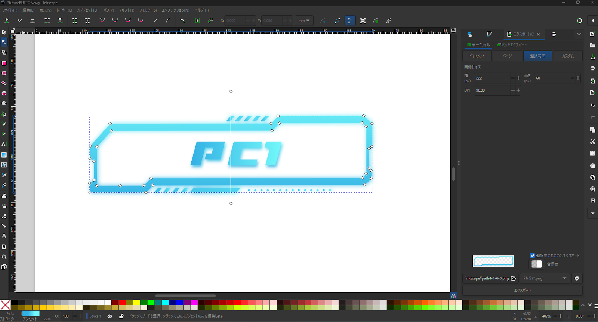This screenshot has height=322, width=598.
Task: Toggle export selected only checkbox
Action: tap(532, 256)
